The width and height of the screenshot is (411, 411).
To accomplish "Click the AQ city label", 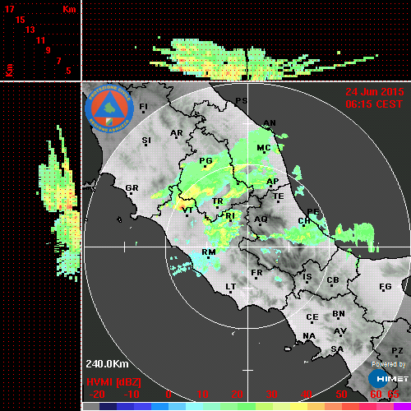I will coord(261,219).
